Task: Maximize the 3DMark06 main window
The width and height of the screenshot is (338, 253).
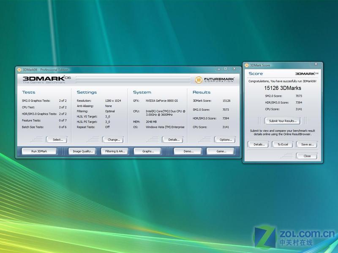Action: pos(226,69)
